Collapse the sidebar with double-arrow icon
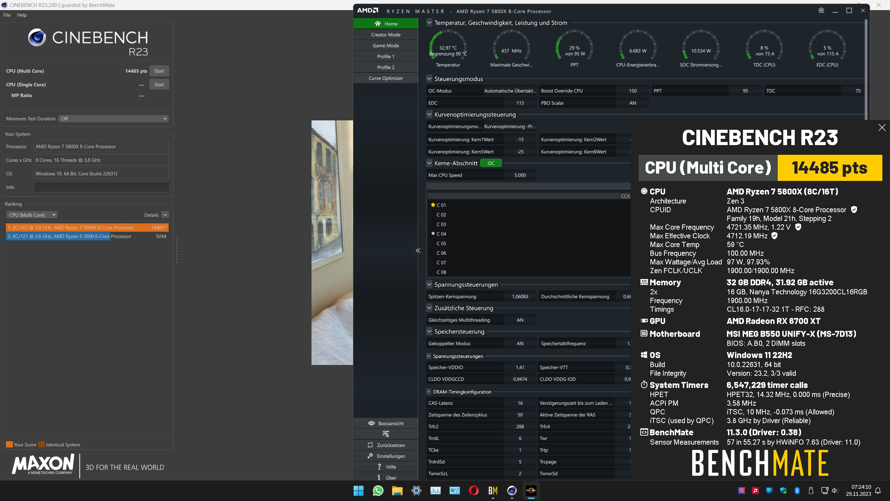Viewport: 890px width, 501px height. [418, 250]
